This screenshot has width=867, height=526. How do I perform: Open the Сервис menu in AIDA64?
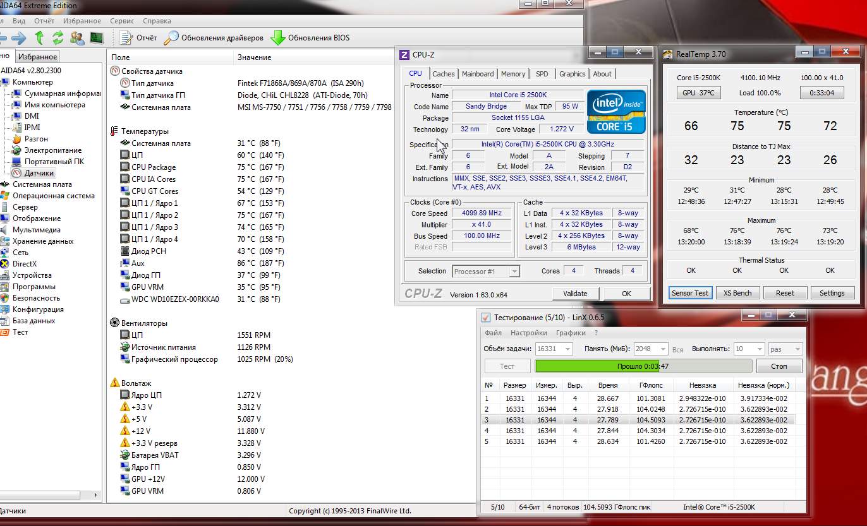click(122, 21)
